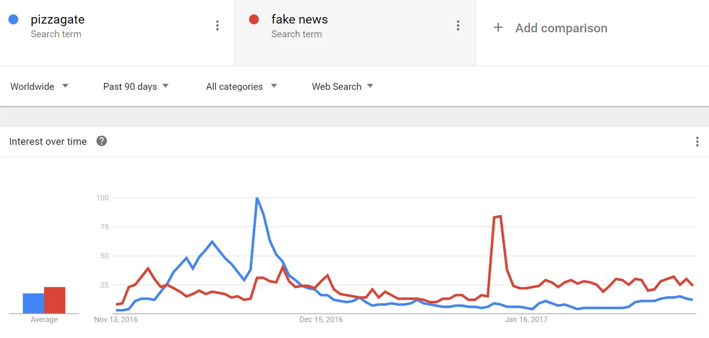
Task: Click the red average bar for fake news
Action: pyautogui.click(x=55, y=300)
